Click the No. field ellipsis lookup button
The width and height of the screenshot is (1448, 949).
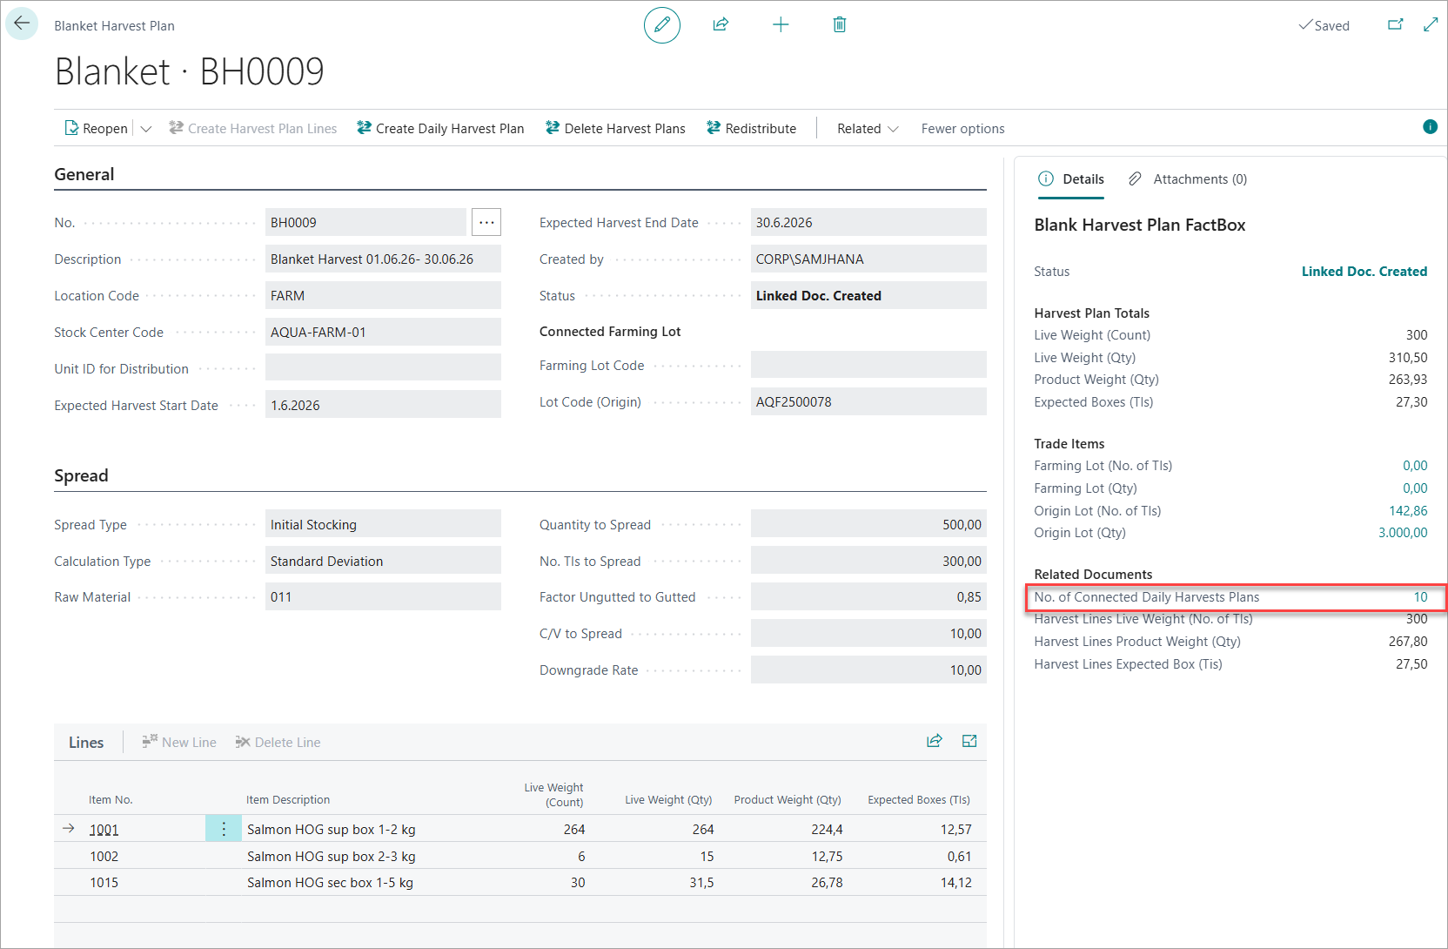486,222
